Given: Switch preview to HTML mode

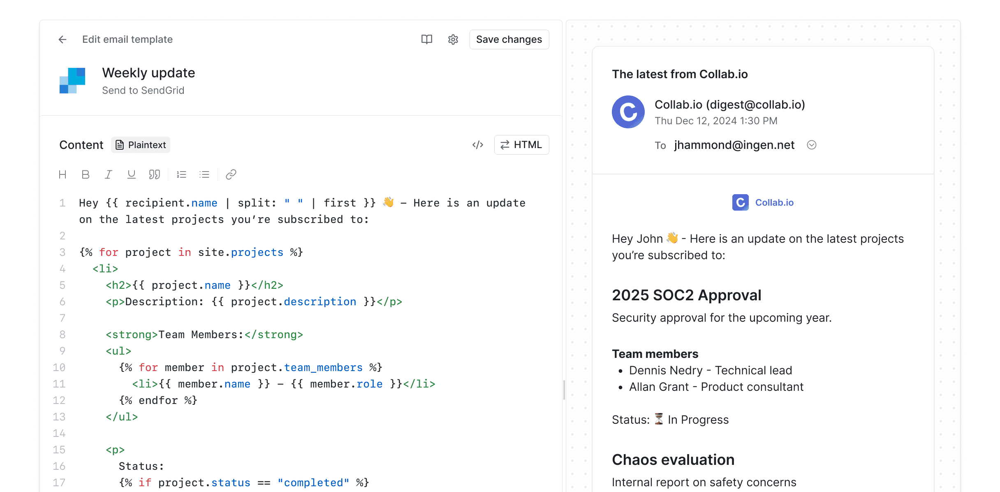Looking at the screenshot, I should [521, 144].
